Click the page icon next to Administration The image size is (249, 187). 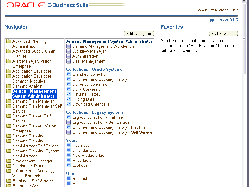point(68,56)
